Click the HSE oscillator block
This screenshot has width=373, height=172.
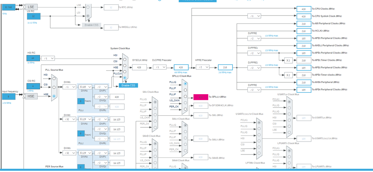click(31, 96)
